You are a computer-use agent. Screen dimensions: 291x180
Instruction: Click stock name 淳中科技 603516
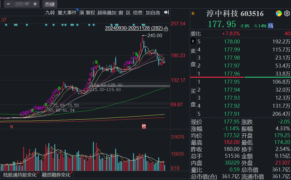tap(235, 14)
